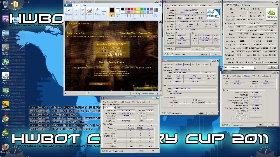
Task: Launch the 3DMark2001 SE desktop shortcut
Action: click(x=5, y=106)
